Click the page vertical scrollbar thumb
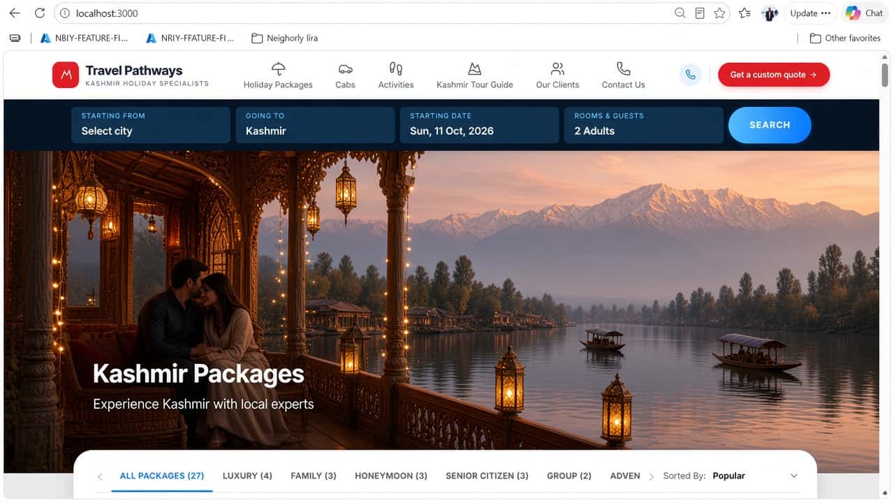Viewport: 894px width, 503px height. (x=886, y=75)
